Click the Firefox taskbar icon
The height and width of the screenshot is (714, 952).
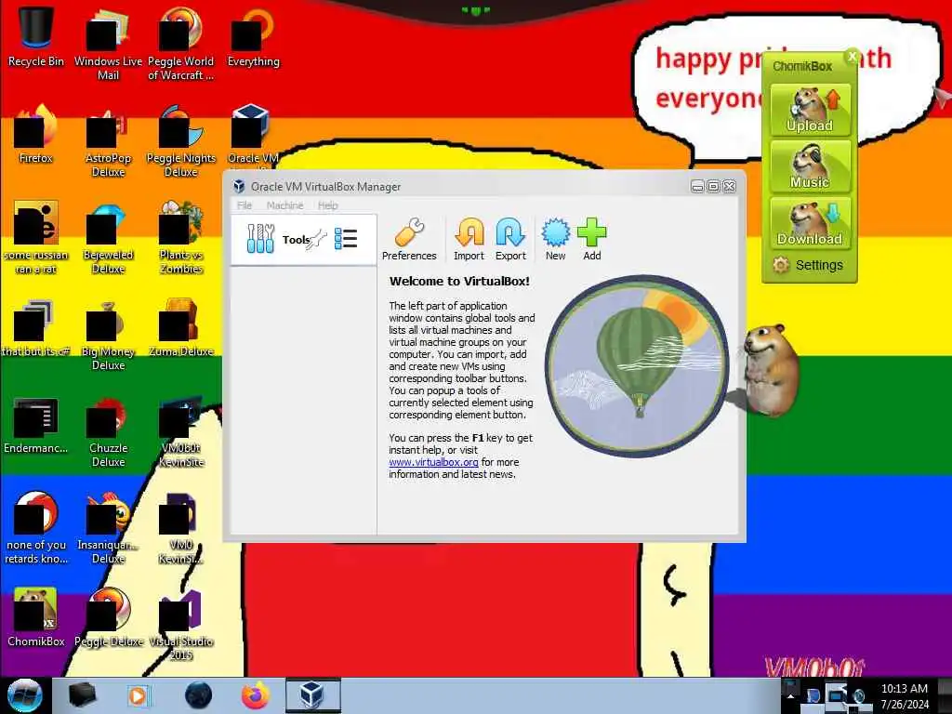(x=256, y=695)
